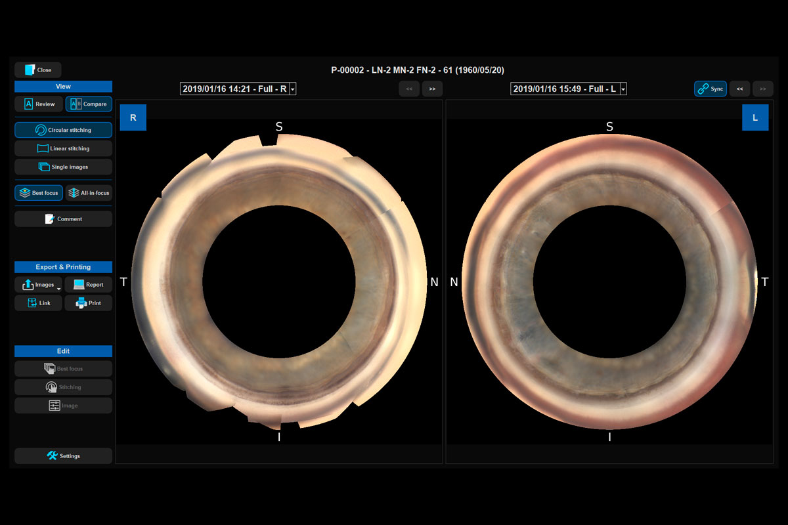Switch to Review view mode
Image resolution: width=788 pixels, height=525 pixels.
[x=39, y=104]
